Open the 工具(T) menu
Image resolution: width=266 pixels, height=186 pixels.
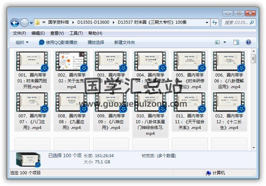click(x=76, y=33)
